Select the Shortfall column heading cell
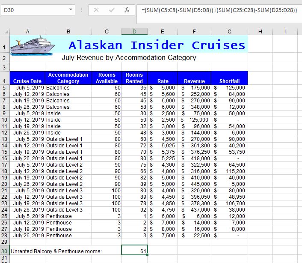The image size is (302, 263). (229, 78)
